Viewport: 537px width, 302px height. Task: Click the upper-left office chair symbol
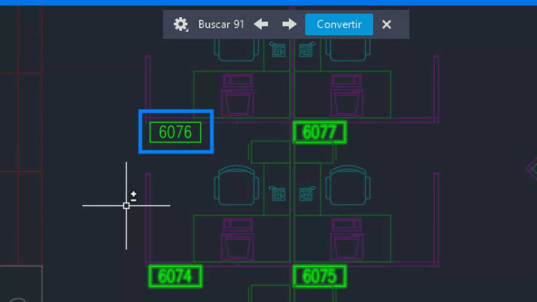(x=236, y=50)
